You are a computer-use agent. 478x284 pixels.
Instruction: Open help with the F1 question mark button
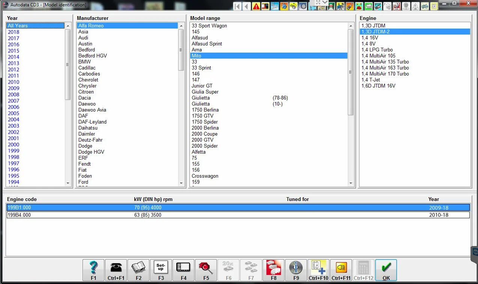click(x=93, y=270)
